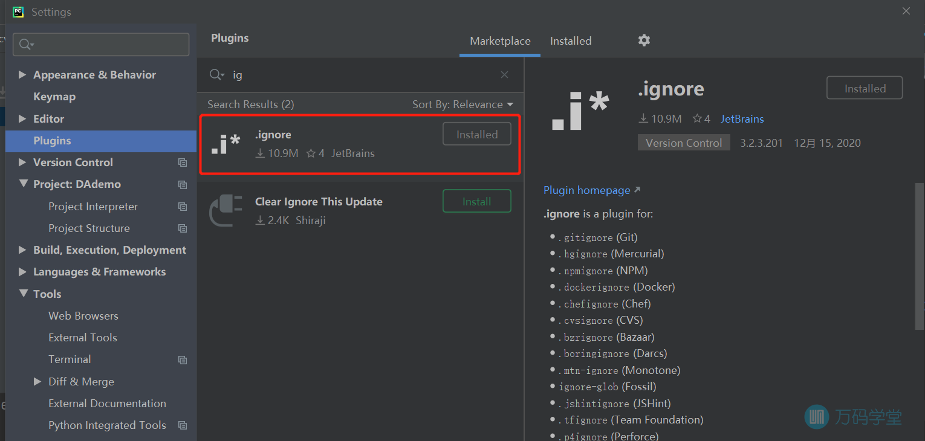Open Project Structure settings
Screen dimensions: 925x441
(89, 228)
